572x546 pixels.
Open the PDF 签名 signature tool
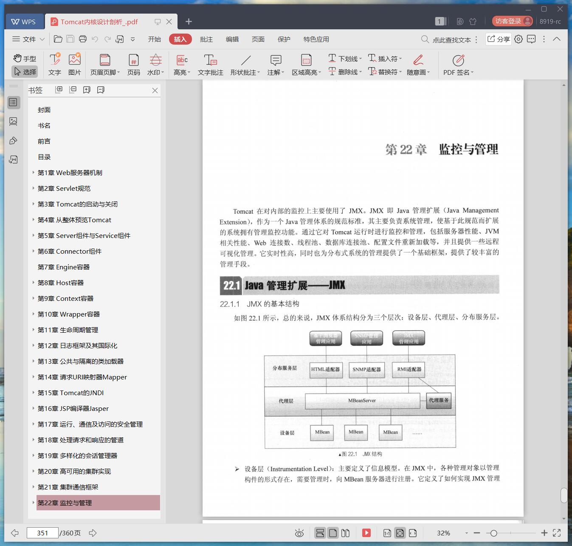pyautogui.click(x=458, y=65)
